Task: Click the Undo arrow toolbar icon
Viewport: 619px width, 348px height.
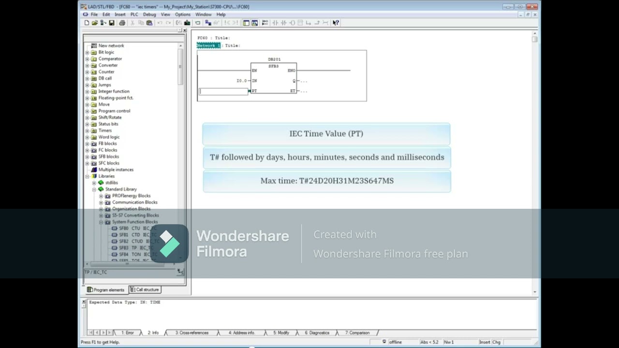Action: tap(160, 23)
